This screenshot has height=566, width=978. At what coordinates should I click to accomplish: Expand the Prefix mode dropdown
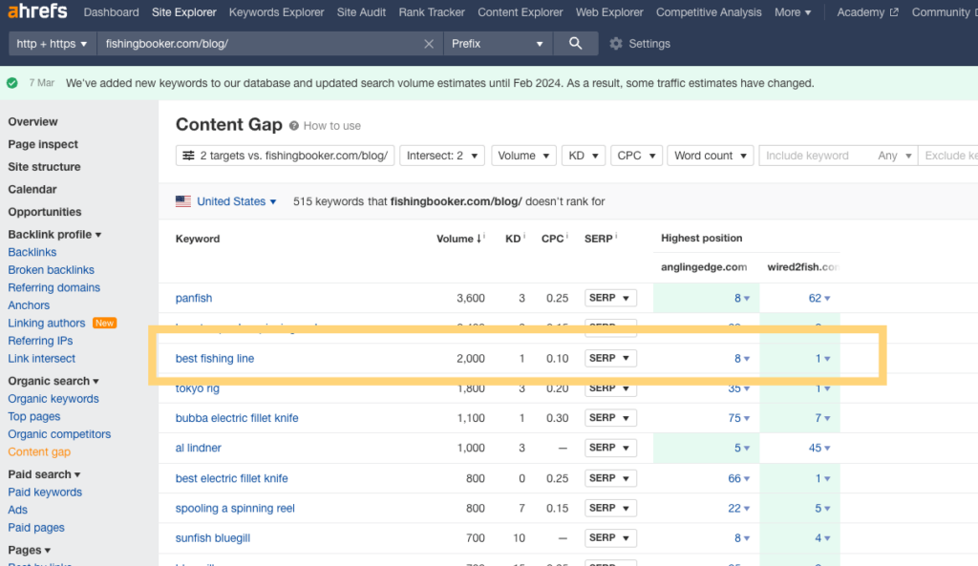click(497, 44)
